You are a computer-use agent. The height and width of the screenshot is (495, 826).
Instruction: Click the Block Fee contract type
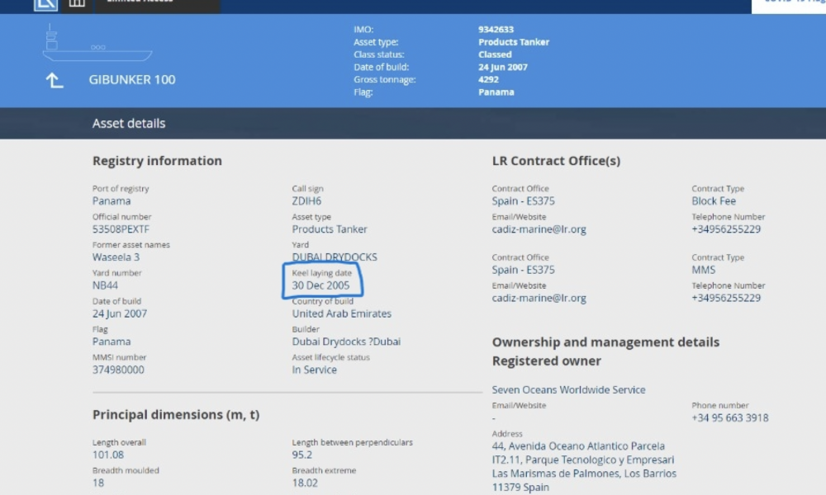[x=714, y=201]
